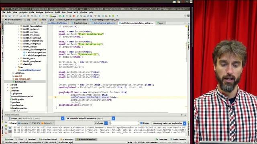The width and height of the screenshot is (257, 144).
Task: Toggle the Gradle side panel
Action: pyautogui.click(x=188, y=46)
